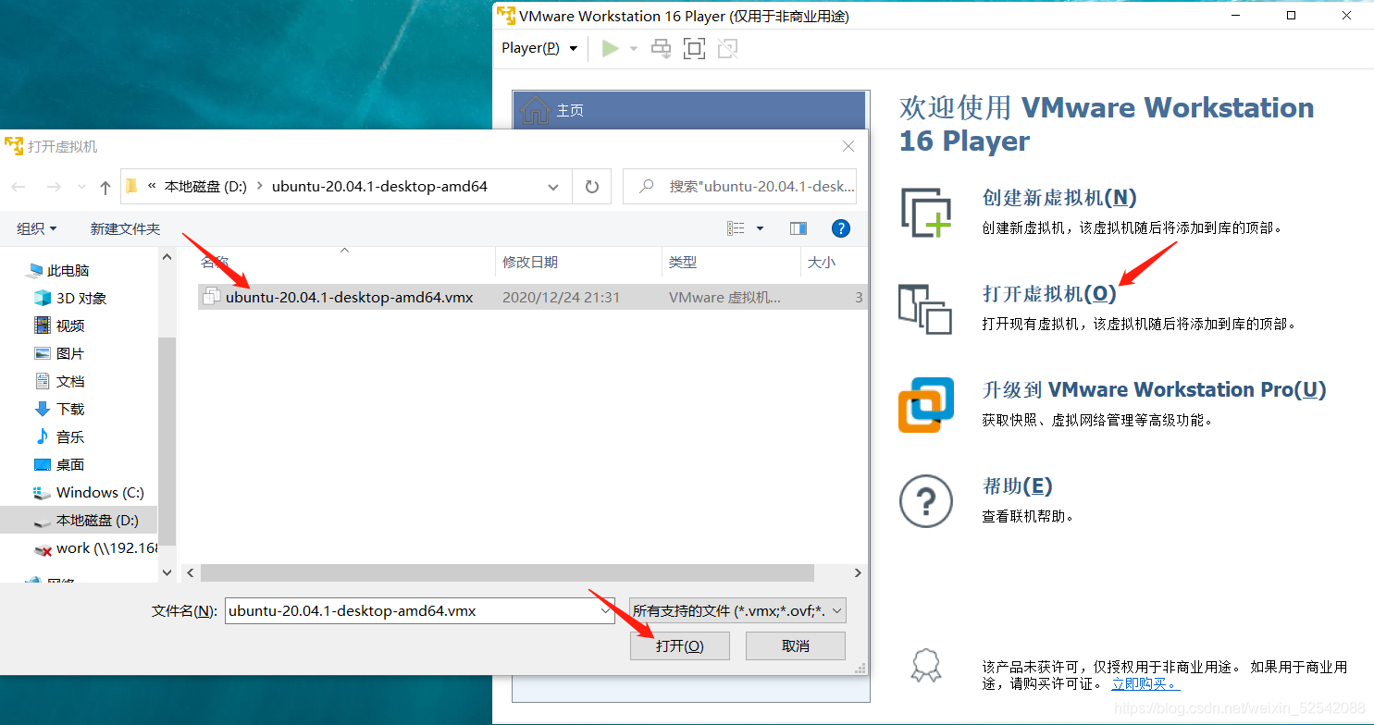
Task: Click the 创建新虚拟机 icon
Action: coord(926,212)
